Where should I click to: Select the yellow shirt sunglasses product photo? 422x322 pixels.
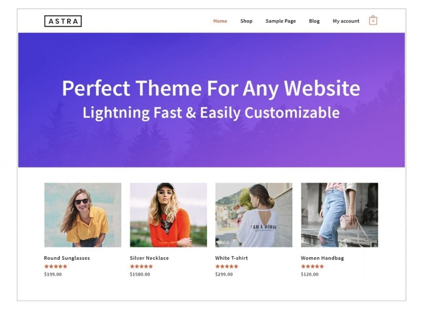pyautogui.click(x=82, y=215)
